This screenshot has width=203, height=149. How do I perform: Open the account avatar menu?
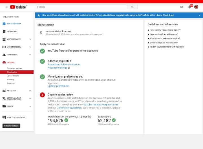point(196,7)
